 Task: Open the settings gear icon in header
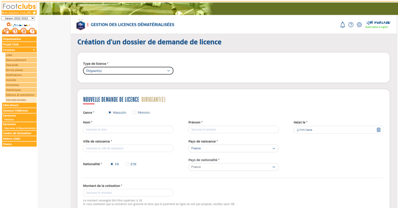coord(359,24)
